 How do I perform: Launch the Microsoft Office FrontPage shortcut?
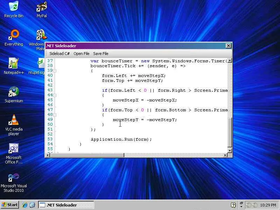click(14, 154)
